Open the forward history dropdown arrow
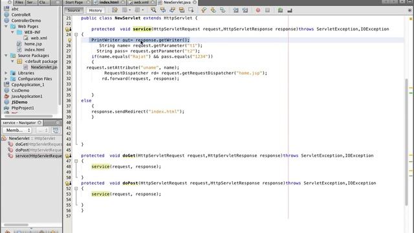Viewport: 414px width, 233px height. click(142, 10)
